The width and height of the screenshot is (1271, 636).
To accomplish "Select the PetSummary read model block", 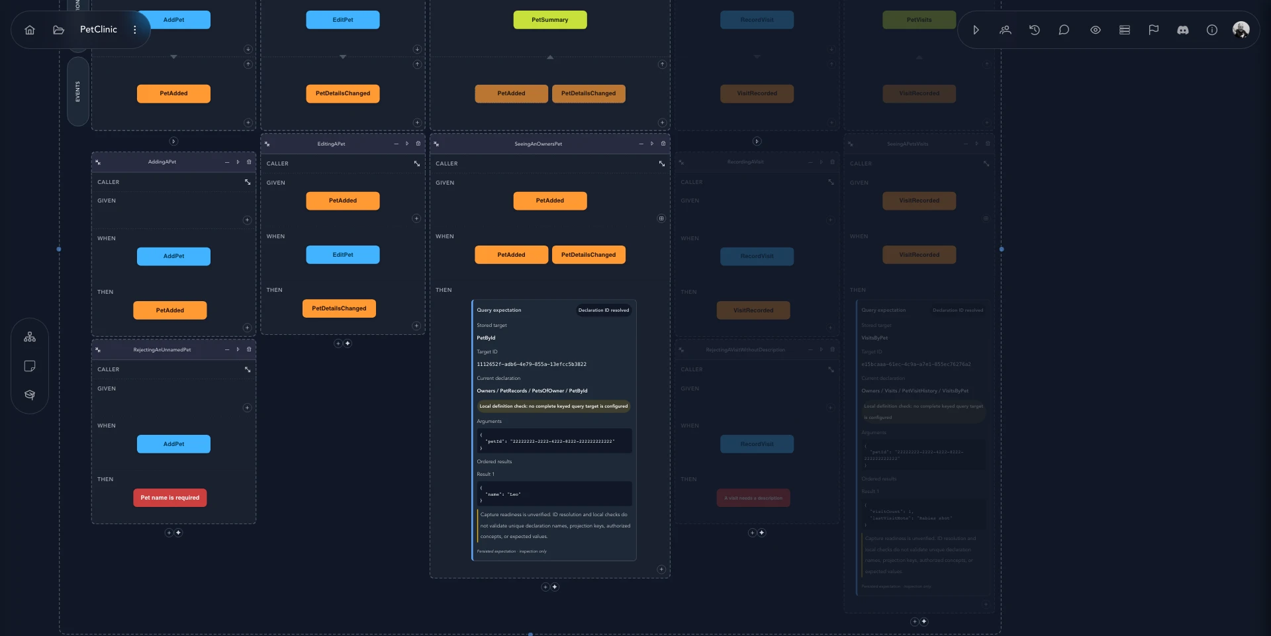I will tap(550, 20).
